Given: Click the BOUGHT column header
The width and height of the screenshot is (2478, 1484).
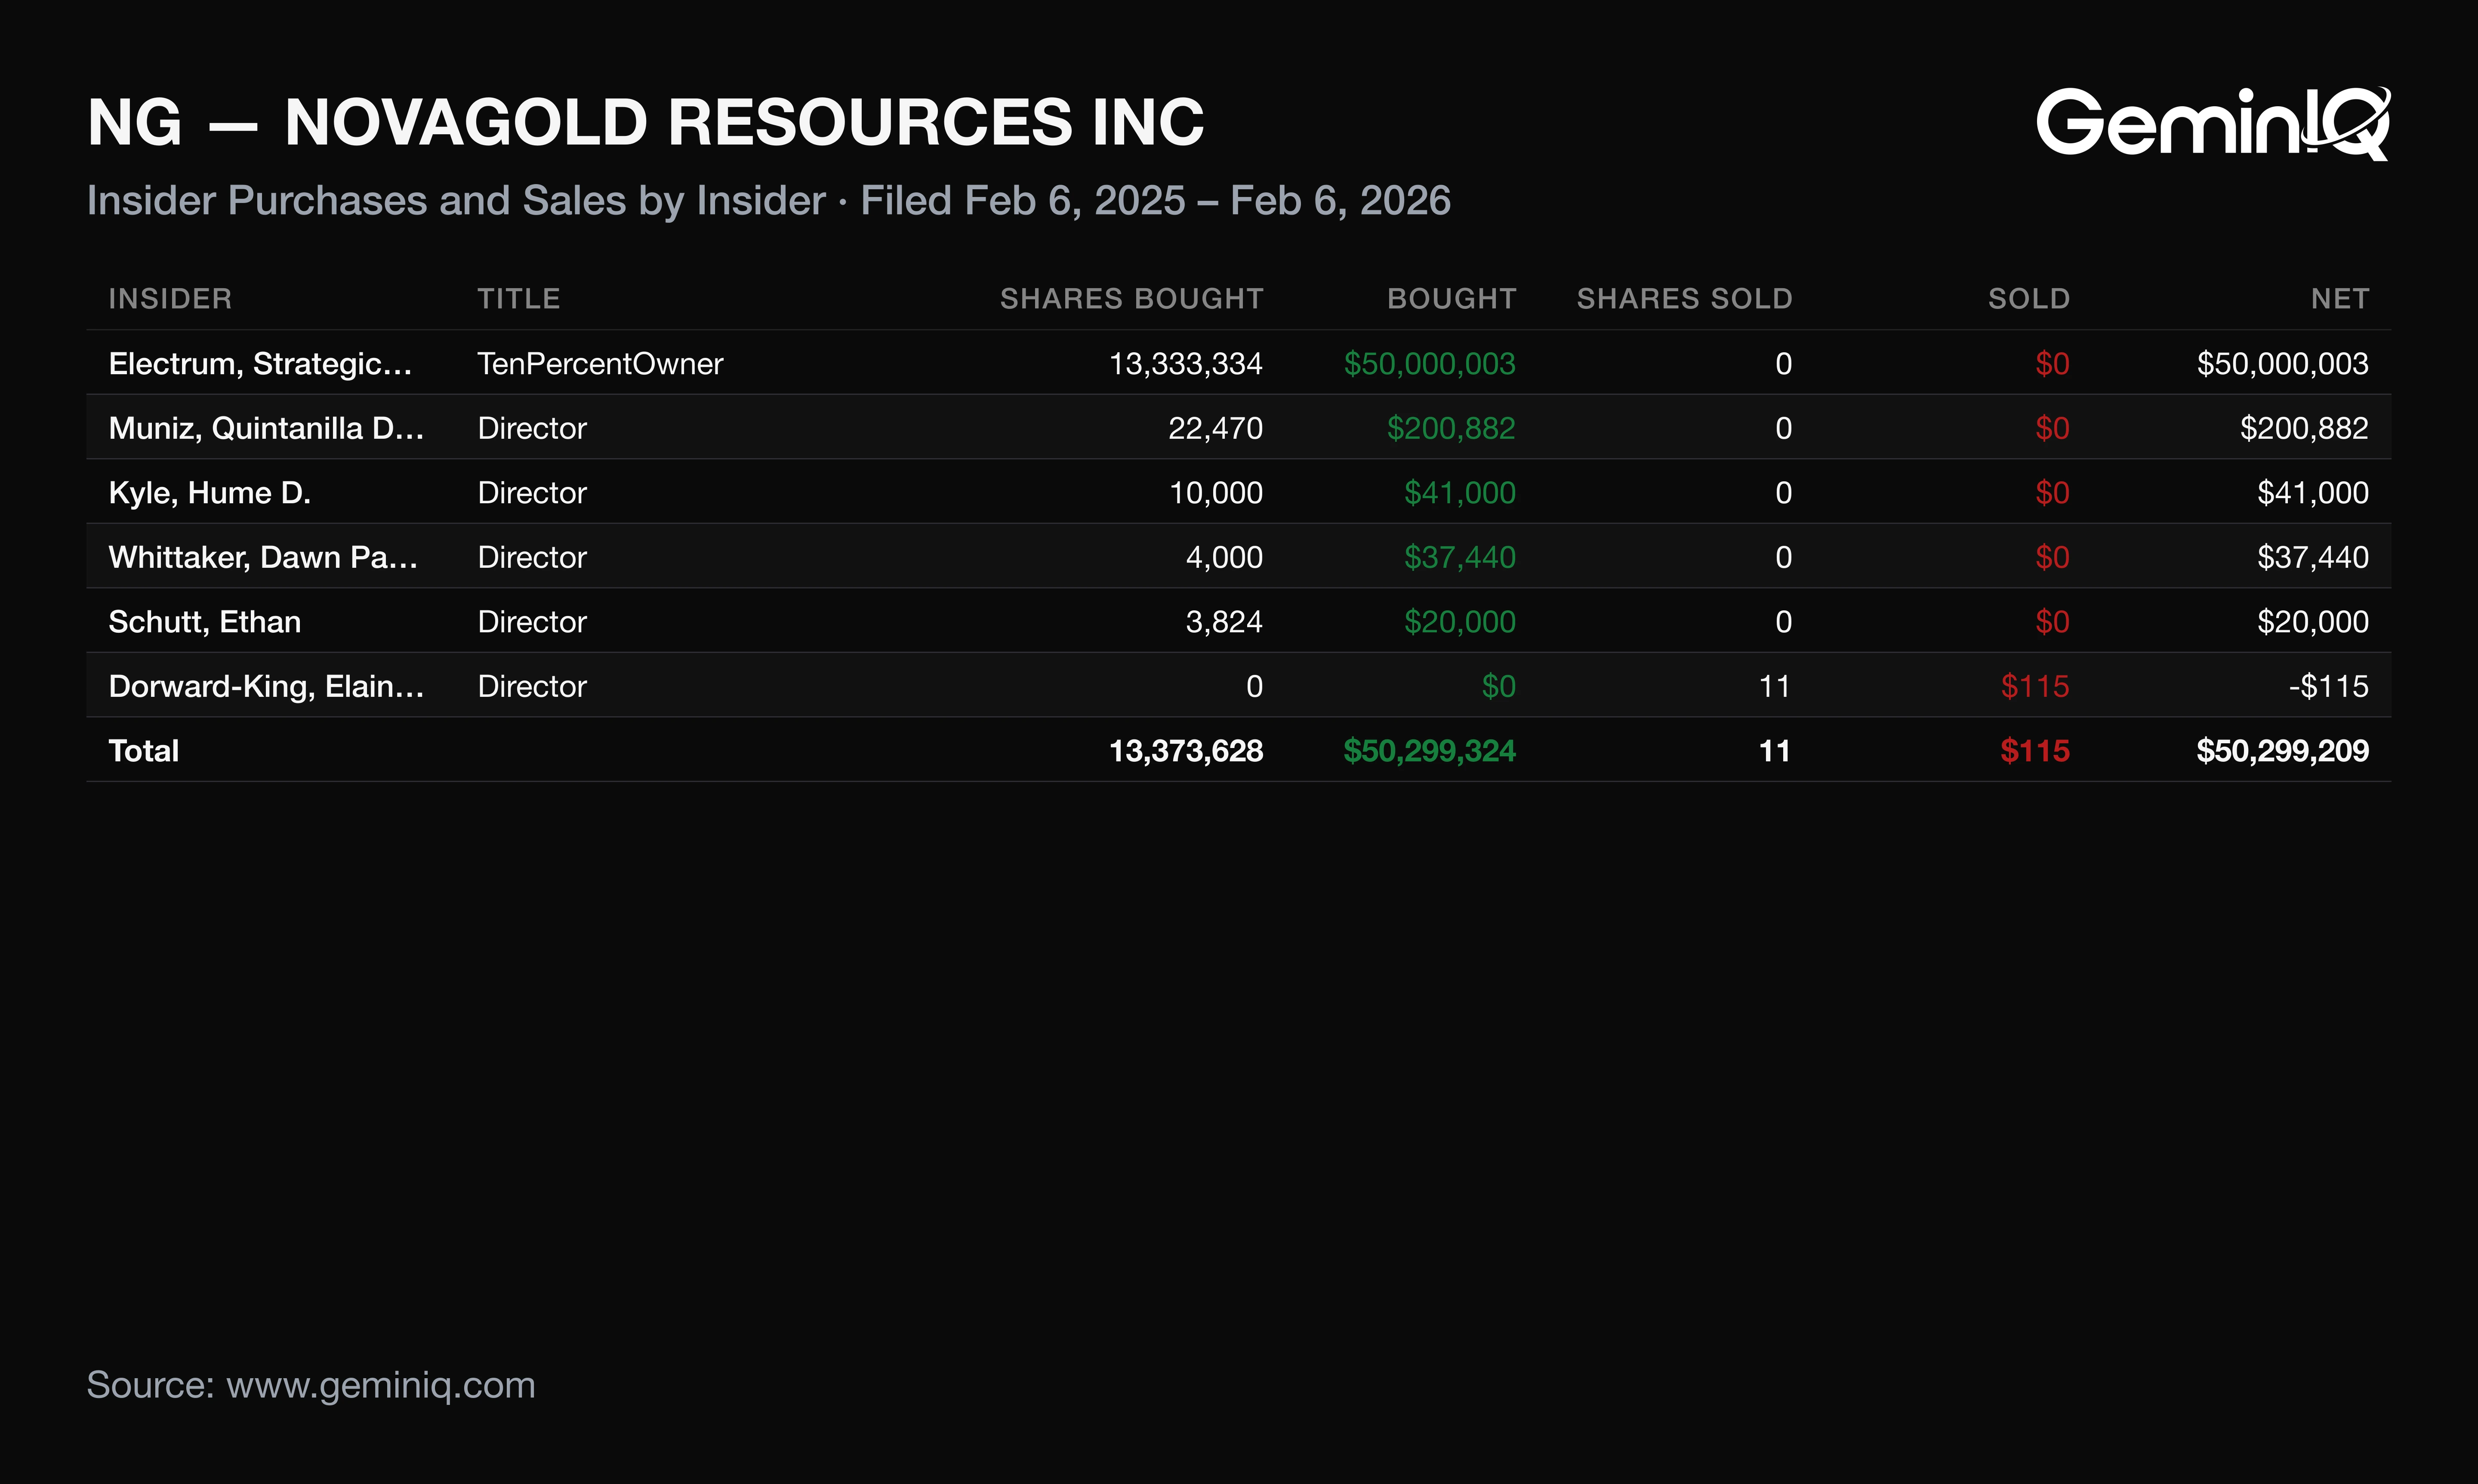Looking at the screenshot, I should click(1451, 298).
